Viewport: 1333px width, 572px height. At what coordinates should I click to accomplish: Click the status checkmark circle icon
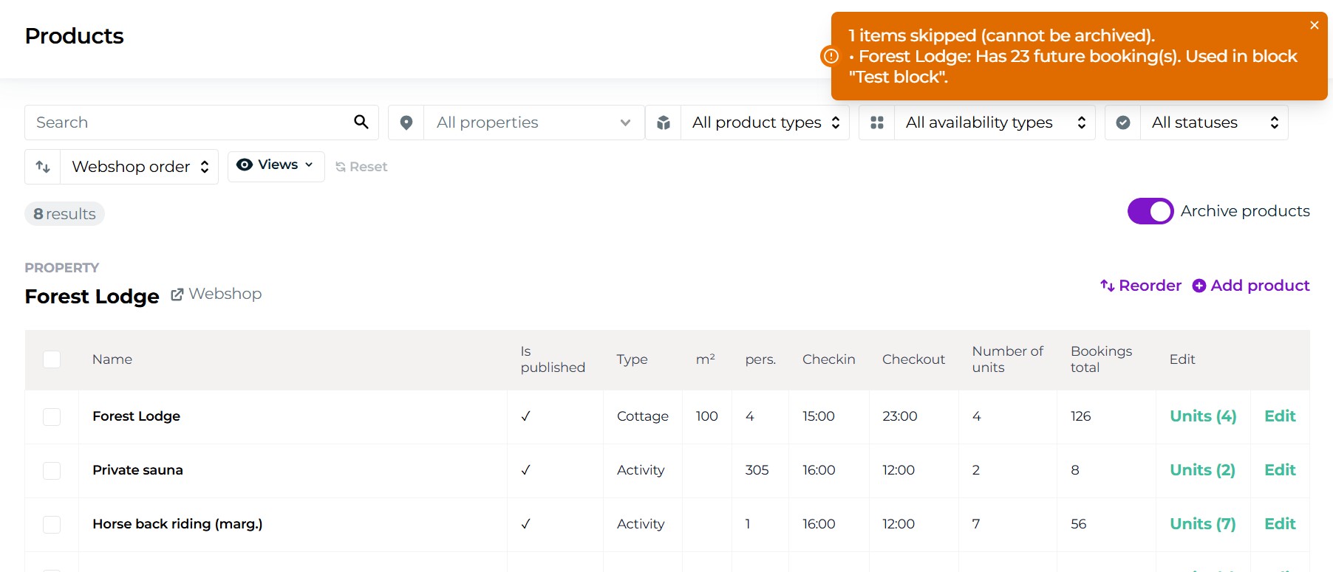(1123, 123)
